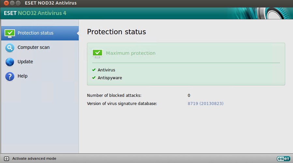The image size is (293, 163).
Task: Click the plus icon for advanced mode
Action: point(7,159)
